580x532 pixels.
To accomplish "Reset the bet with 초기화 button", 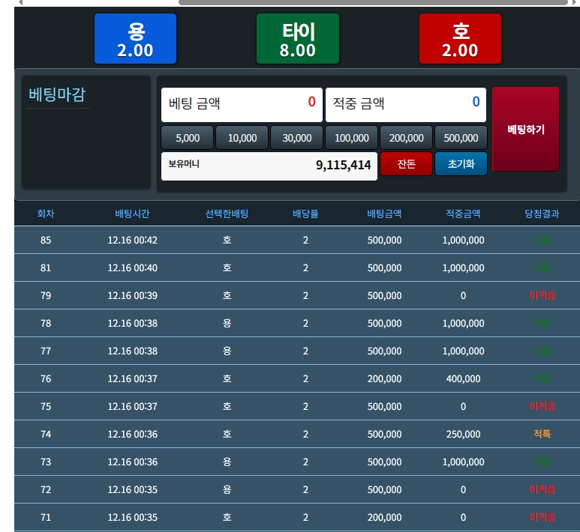I will pos(461,164).
